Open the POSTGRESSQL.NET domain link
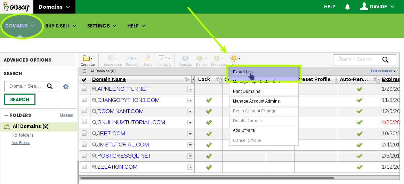Viewport: 404px width, 184px height. [124, 156]
